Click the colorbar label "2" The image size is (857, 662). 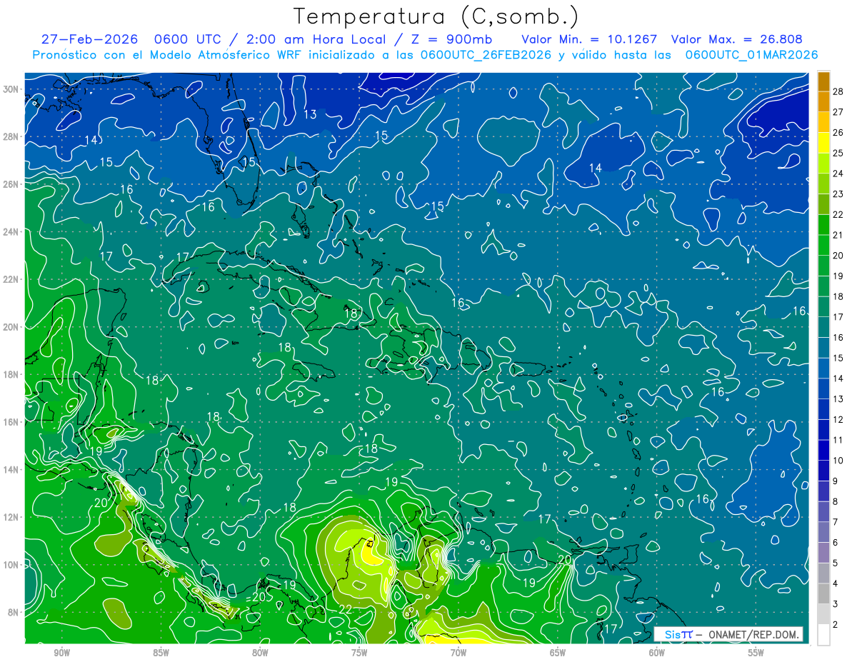tap(836, 625)
